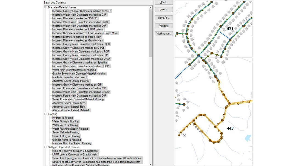Select Sewer Fitting is Floating check

click(66, 136)
